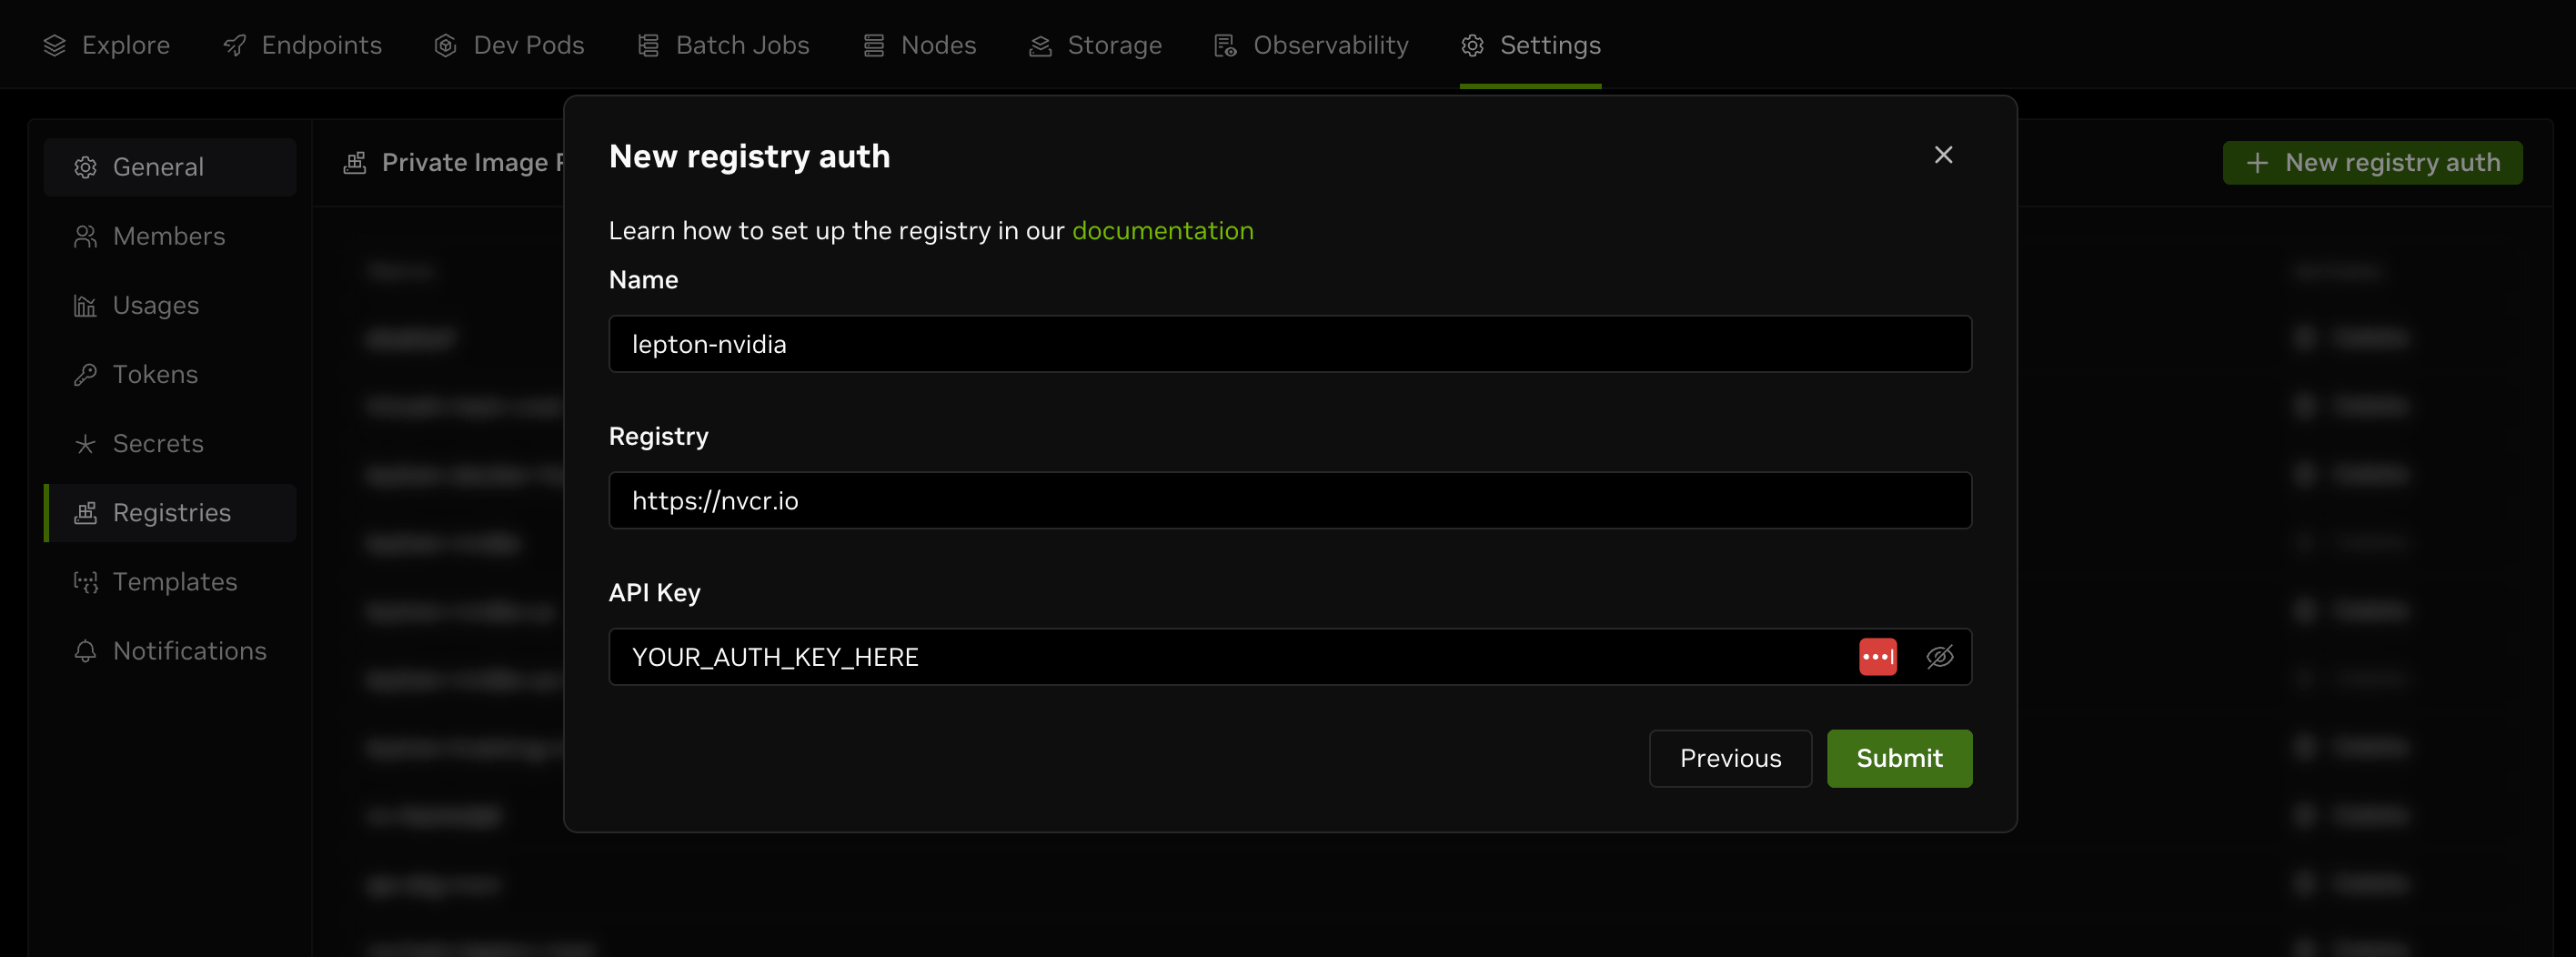The width and height of the screenshot is (2576, 957).
Task: Open Batch Jobs tab
Action: [723, 45]
